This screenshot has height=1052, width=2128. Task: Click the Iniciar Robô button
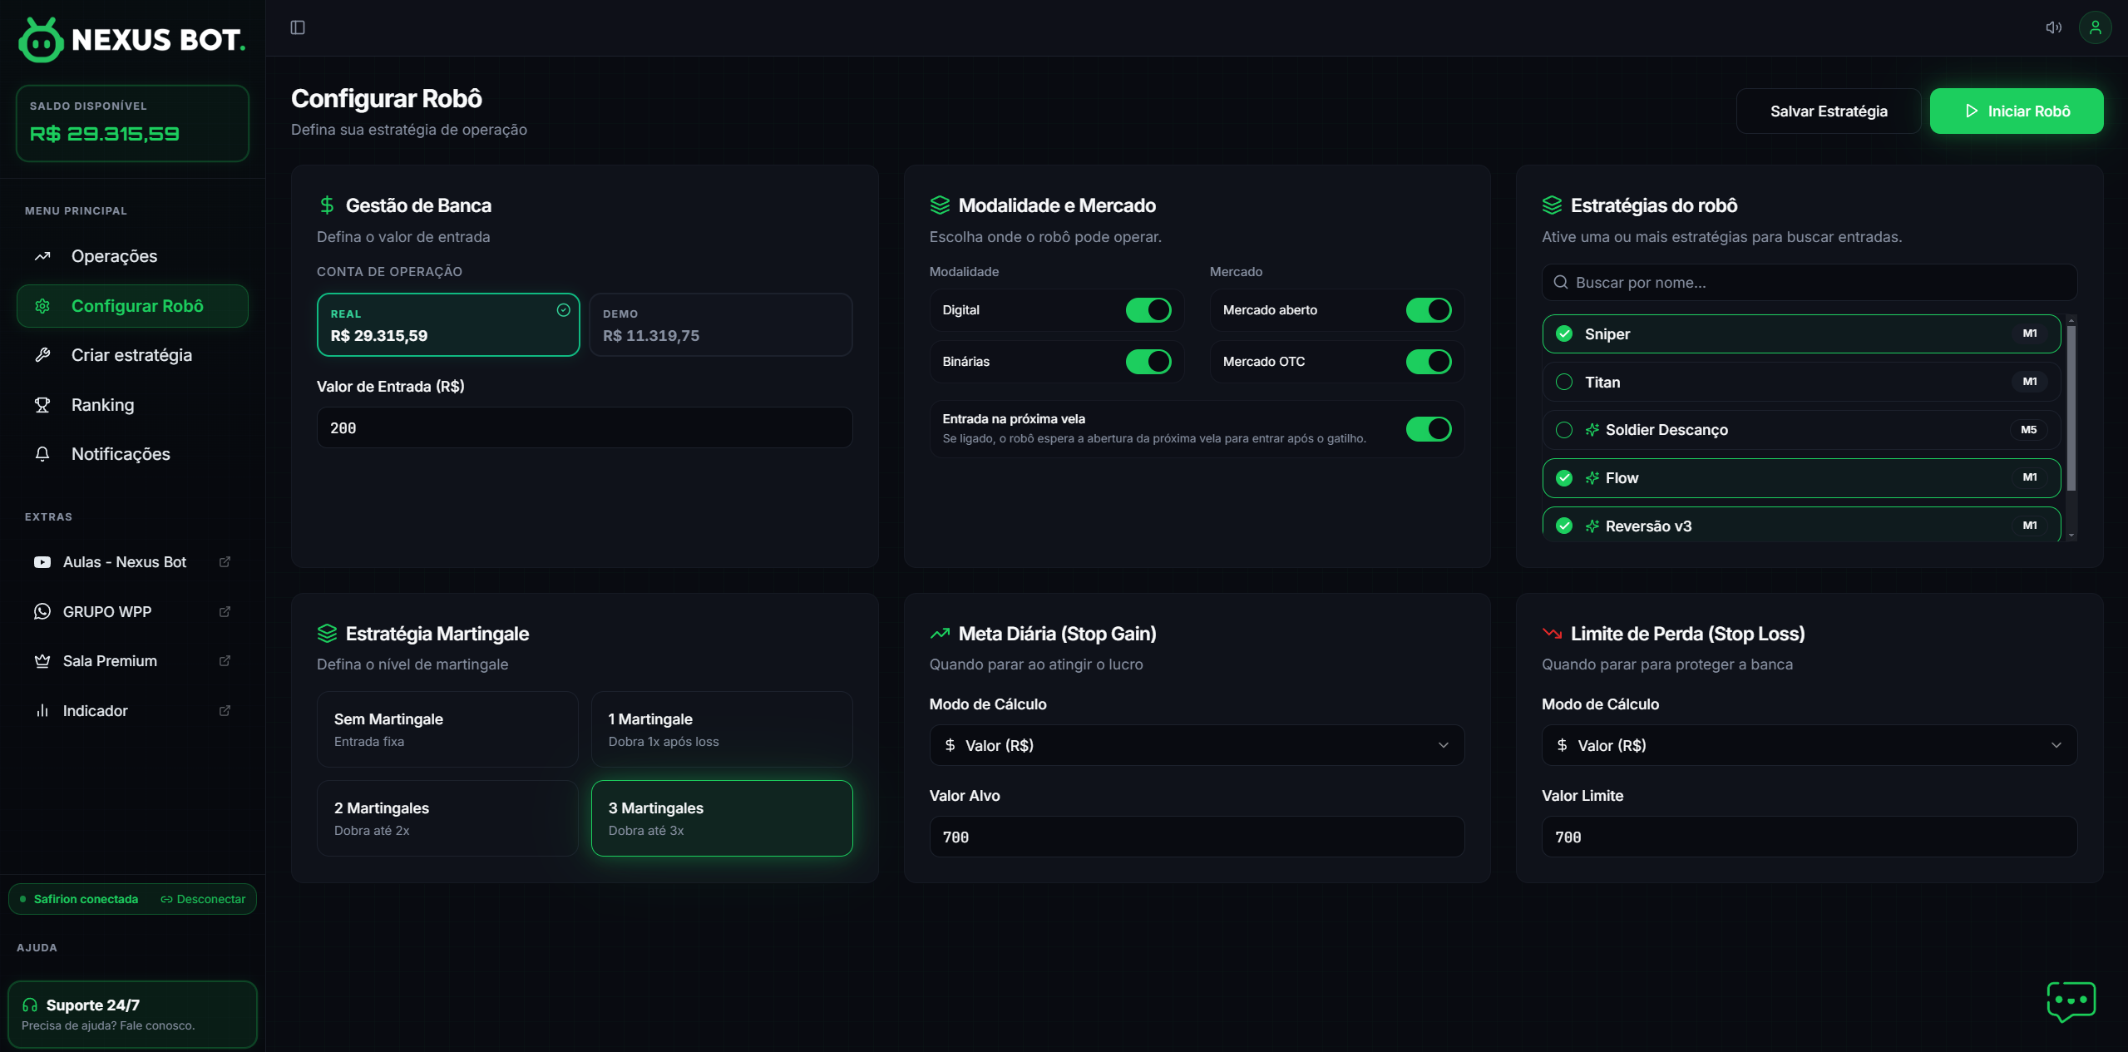coord(2016,111)
